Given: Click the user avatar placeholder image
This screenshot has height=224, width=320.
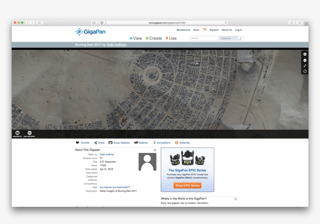Looking at the screenshot, I should (x=148, y=162).
